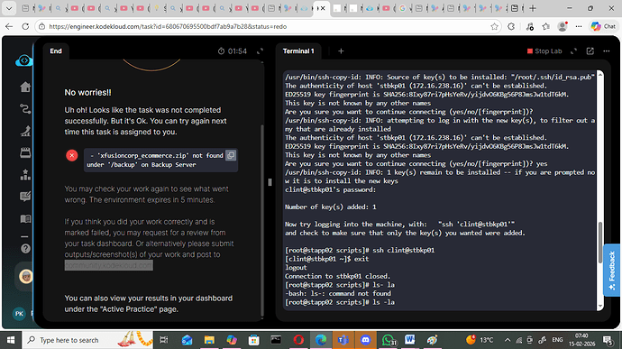Click the Stop Lab button
Viewport: 622px width, 349px height.
tap(544, 51)
